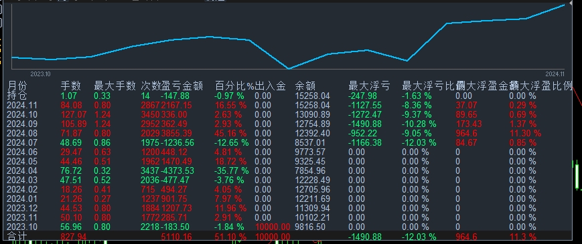
Task: Click the 合计 totals row label
Action: pyautogui.click(x=17, y=237)
